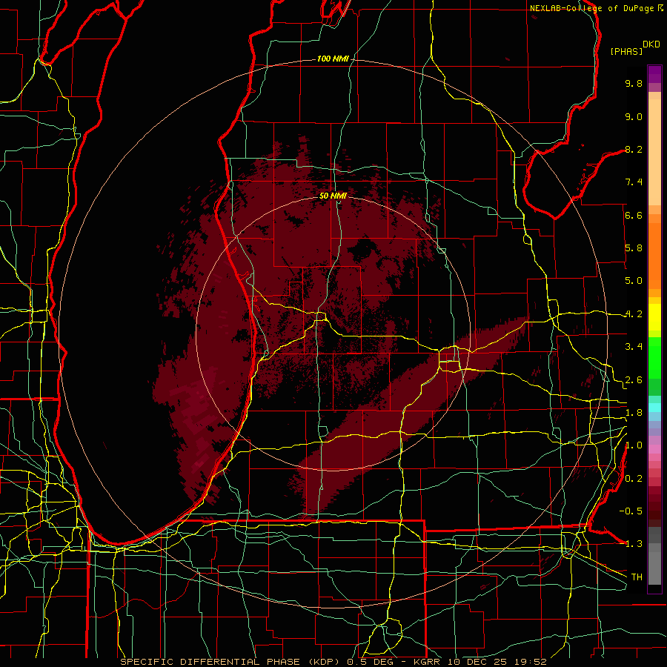The height and width of the screenshot is (667, 667).
Task: Click the 9.0 value on the color scale
Action: click(634, 116)
